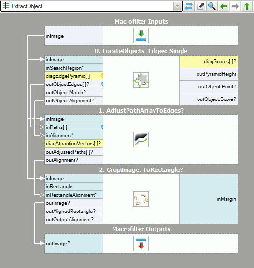Go up one level with green up arrow
The height and width of the screenshot is (268, 254).
click(246, 6)
